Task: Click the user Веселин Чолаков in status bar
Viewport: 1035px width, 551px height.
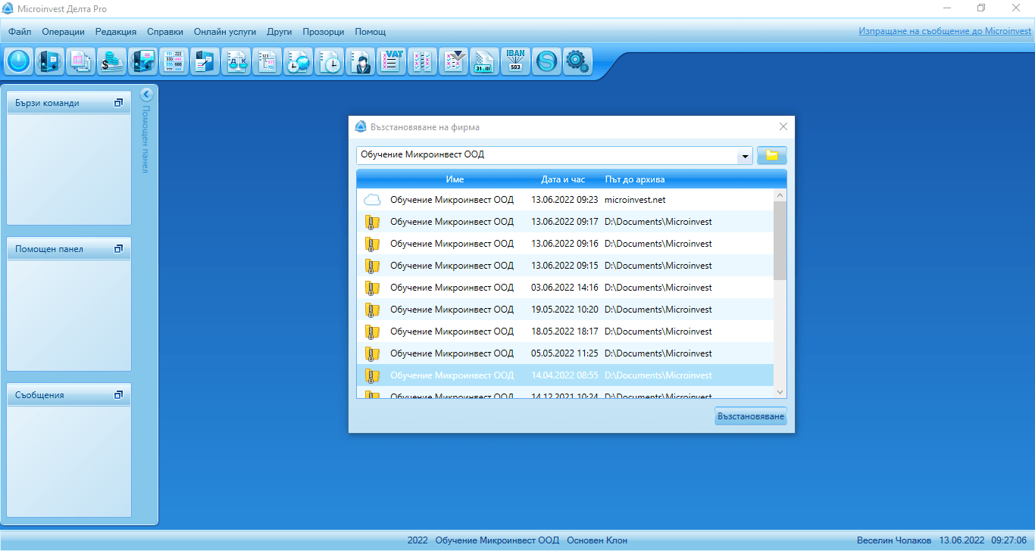Action: tap(894, 540)
